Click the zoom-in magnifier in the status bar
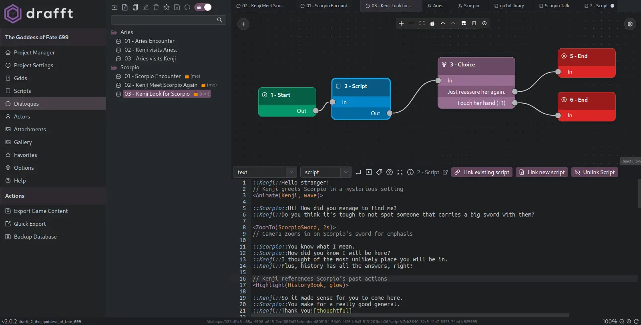The height and width of the screenshot is (325, 641). tap(629, 321)
